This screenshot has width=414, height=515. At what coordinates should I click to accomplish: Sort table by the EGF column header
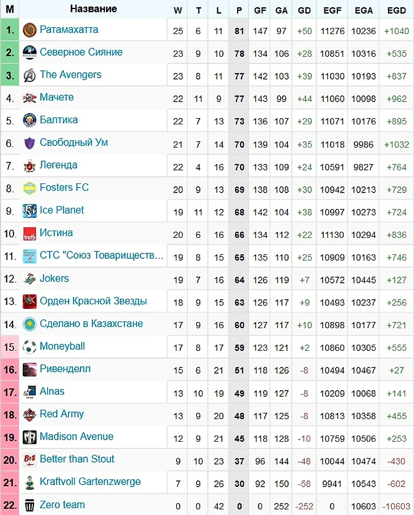332,10
